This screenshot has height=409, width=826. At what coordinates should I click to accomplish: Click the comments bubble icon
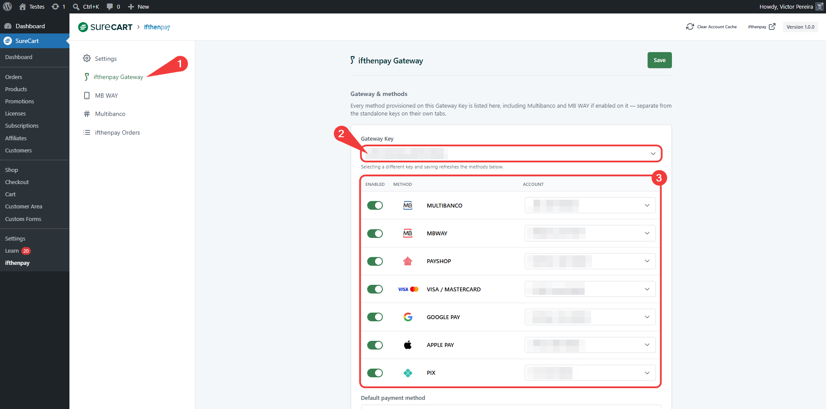tap(110, 7)
